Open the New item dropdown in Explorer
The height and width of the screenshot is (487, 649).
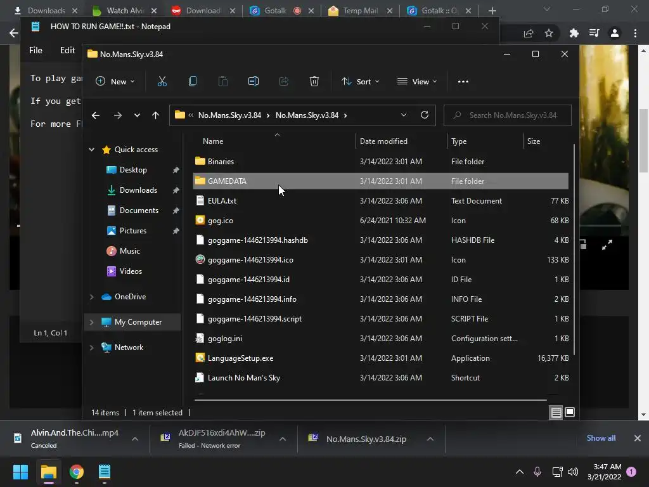[x=115, y=82]
